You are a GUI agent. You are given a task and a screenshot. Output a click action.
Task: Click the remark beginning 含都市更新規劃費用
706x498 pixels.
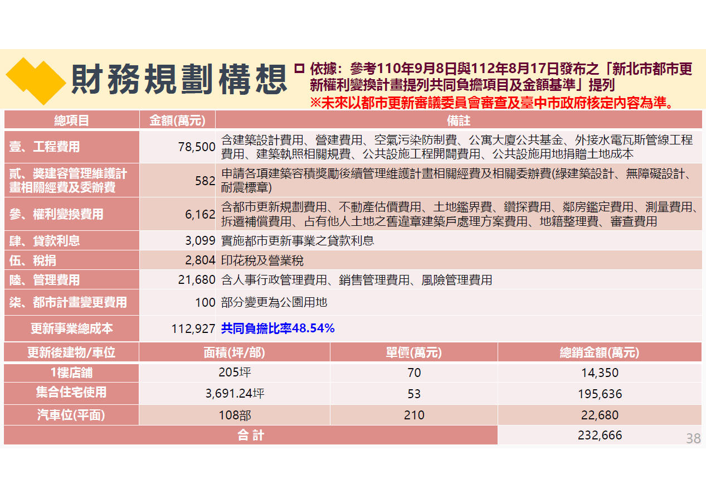[x=460, y=215]
